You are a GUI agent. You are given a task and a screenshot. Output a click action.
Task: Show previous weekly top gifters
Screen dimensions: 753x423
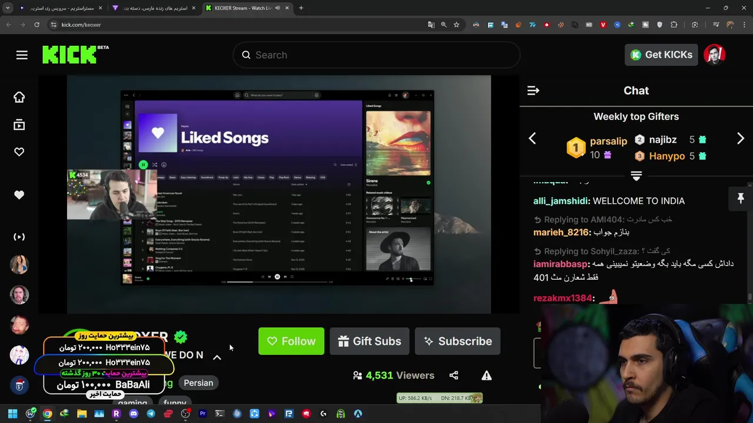click(532, 139)
